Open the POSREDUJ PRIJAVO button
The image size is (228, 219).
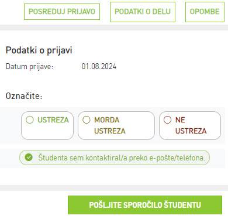(x=62, y=12)
